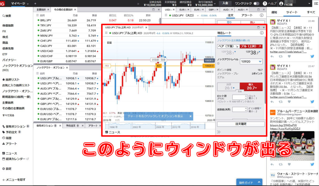Click the ブルームバーグニュース日本語版 profile avatar
This screenshot has height=186, width=319.
point(273,112)
